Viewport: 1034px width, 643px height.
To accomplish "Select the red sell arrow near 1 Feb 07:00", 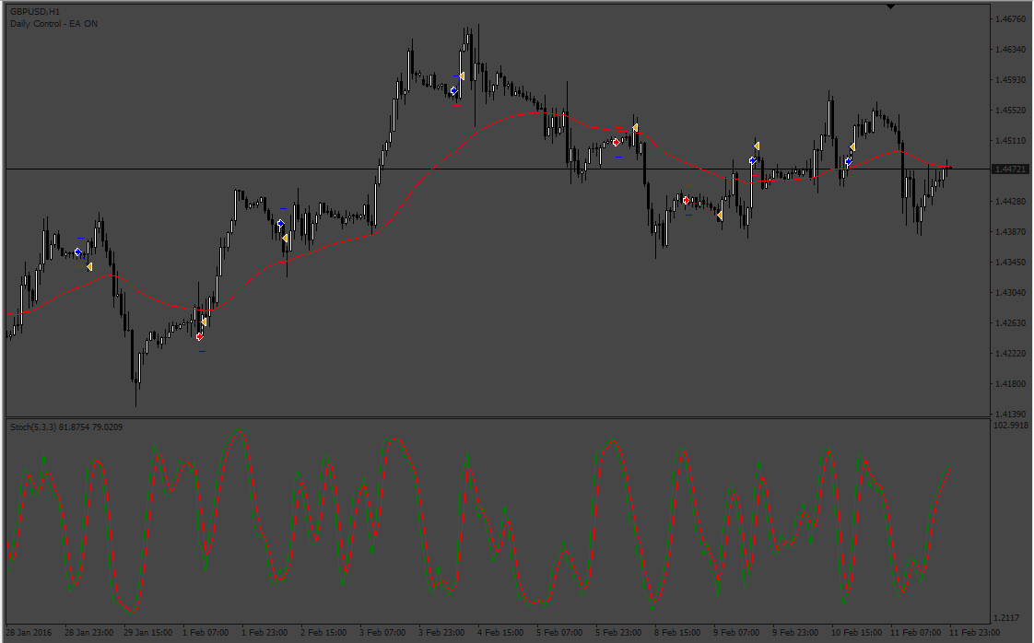I will (200, 337).
